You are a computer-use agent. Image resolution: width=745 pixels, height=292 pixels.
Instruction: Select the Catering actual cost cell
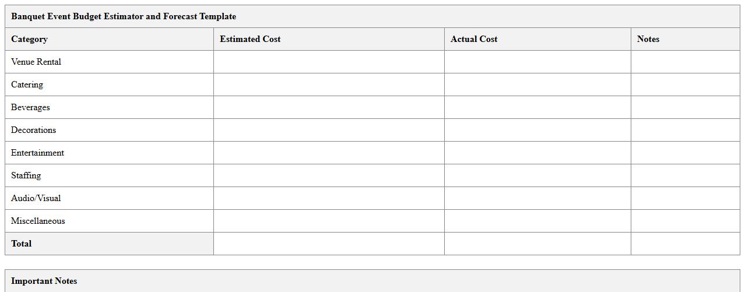537,85
